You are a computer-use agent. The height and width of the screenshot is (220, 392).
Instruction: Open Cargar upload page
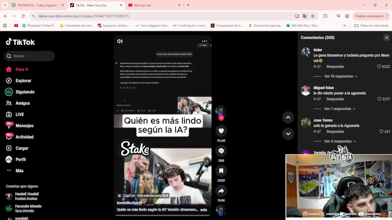click(x=17, y=148)
